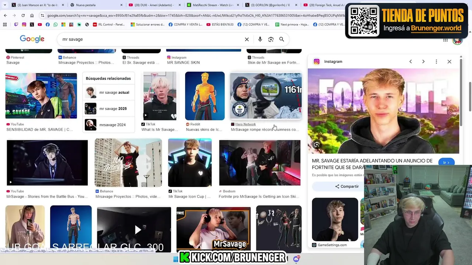Play the dark video thumbnail with play button
This screenshot has width=472, height=265.
[134, 230]
